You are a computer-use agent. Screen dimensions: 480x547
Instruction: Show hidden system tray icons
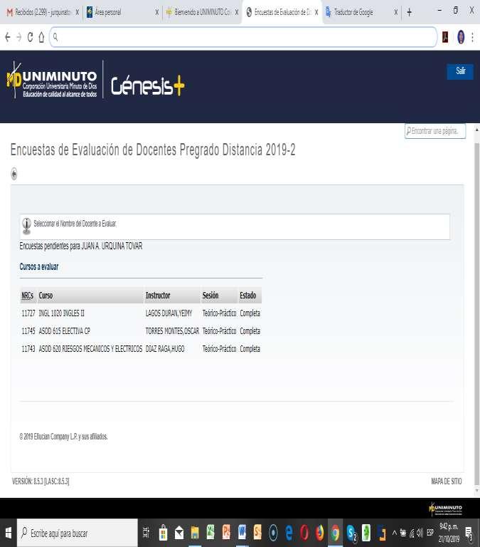(x=394, y=533)
